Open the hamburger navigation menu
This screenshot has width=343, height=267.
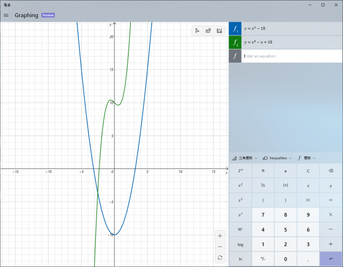click(x=6, y=15)
